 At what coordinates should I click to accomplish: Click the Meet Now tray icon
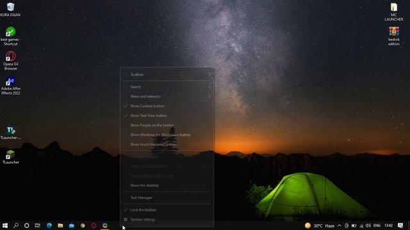(x=347, y=226)
